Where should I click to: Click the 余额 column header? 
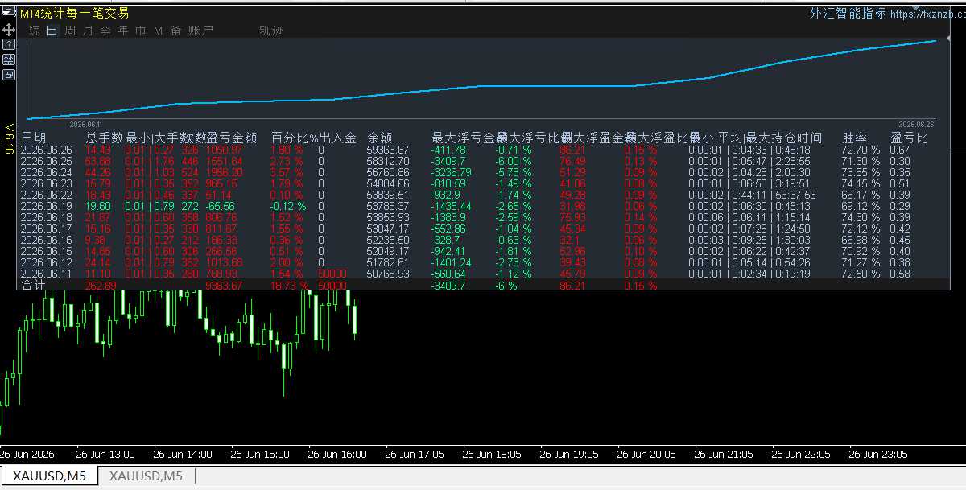(x=379, y=138)
